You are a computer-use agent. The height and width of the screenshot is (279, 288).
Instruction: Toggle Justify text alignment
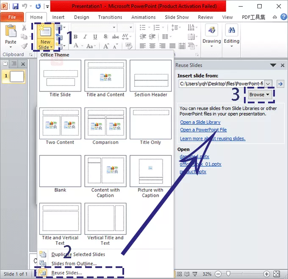pos(172,46)
